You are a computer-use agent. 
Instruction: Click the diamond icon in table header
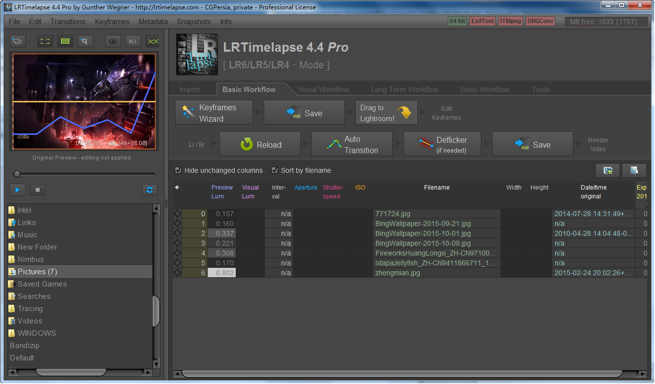[177, 188]
